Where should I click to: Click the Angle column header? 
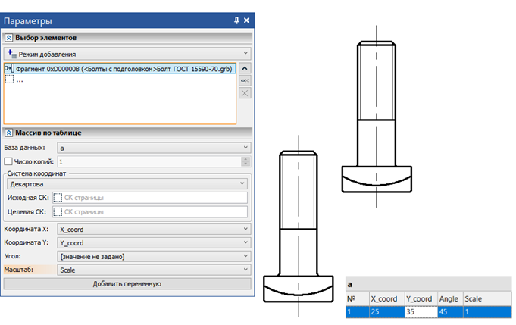click(x=450, y=298)
